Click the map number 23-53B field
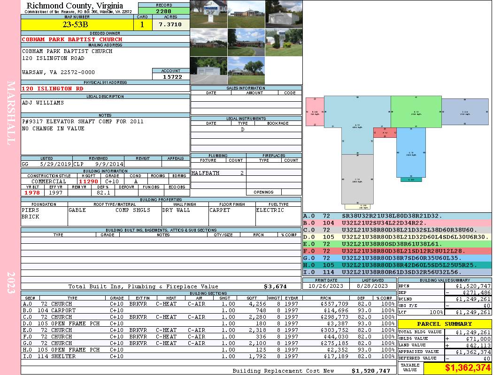This screenshot has width=493, height=375. [77, 24]
